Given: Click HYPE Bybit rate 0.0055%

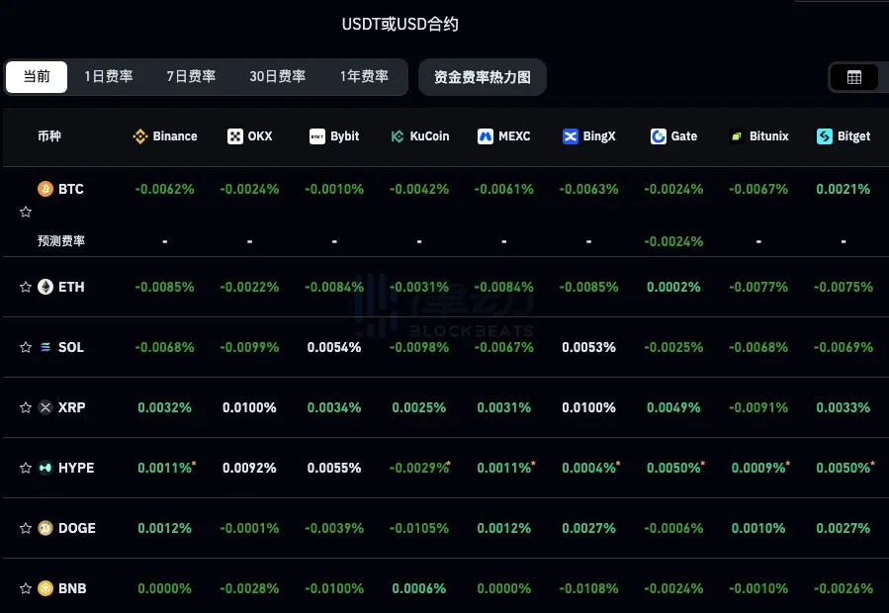Looking at the screenshot, I should (x=334, y=468).
